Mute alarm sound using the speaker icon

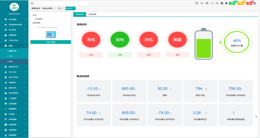[207, 3]
